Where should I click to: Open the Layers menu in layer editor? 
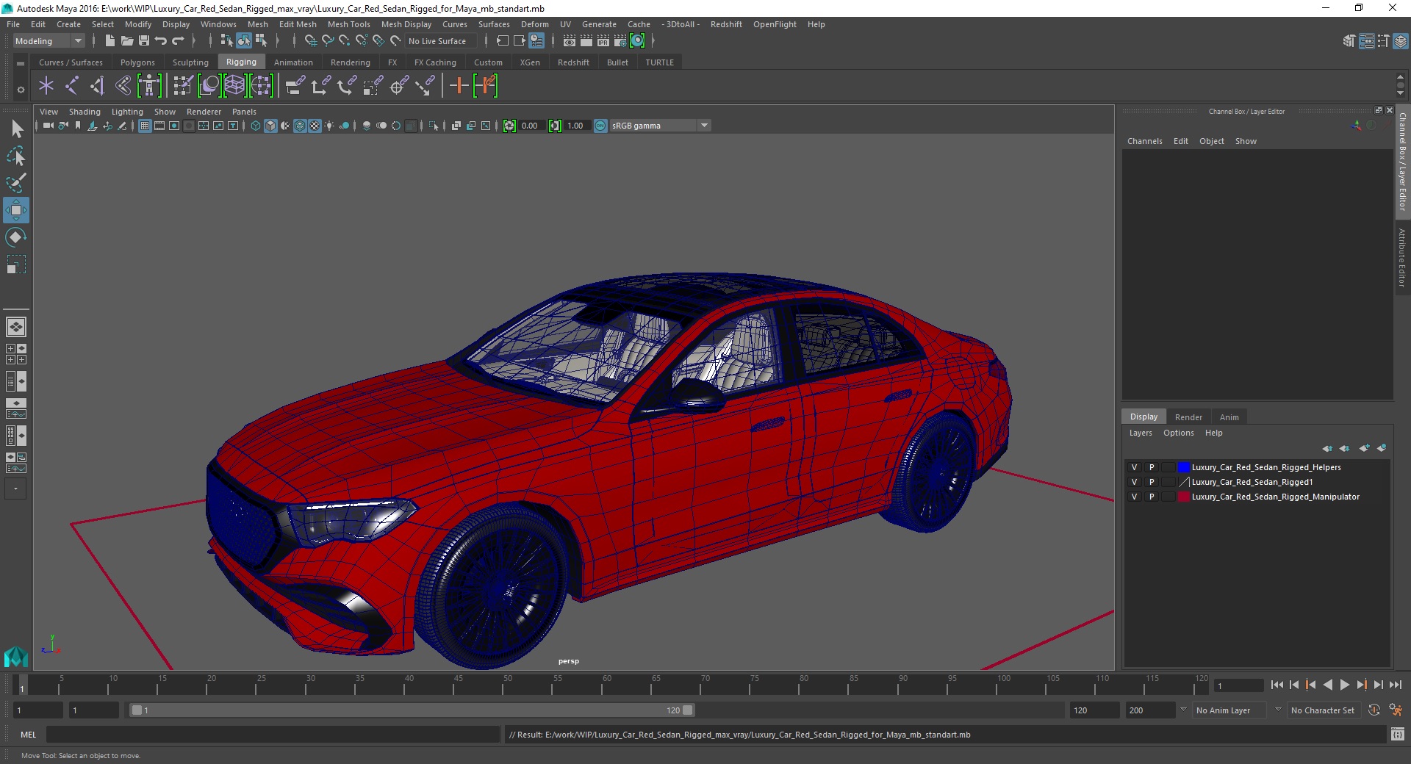click(x=1141, y=433)
